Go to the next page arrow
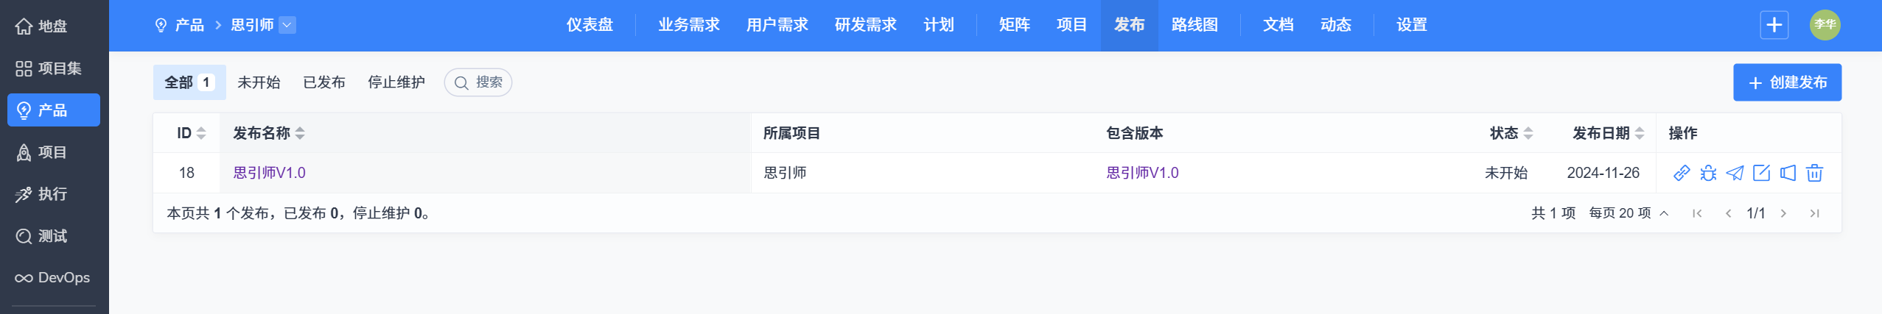1882x314 pixels. point(1783,213)
